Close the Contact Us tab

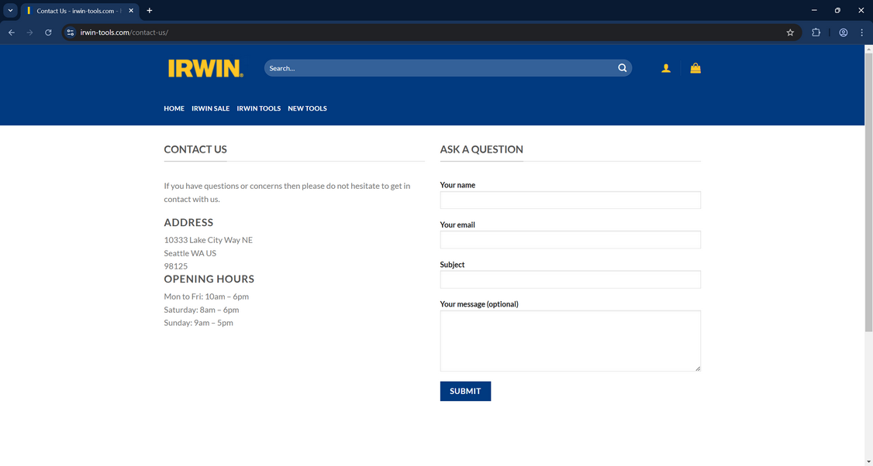(x=131, y=11)
